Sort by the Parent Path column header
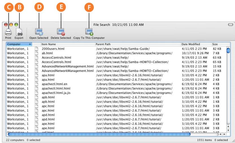The width and height of the screenshot is (235, 143). pyautogui.click(x=138, y=44)
